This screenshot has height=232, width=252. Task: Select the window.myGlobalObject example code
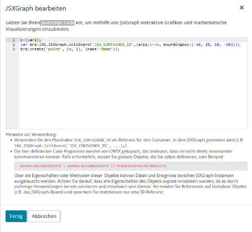[x=93, y=166]
